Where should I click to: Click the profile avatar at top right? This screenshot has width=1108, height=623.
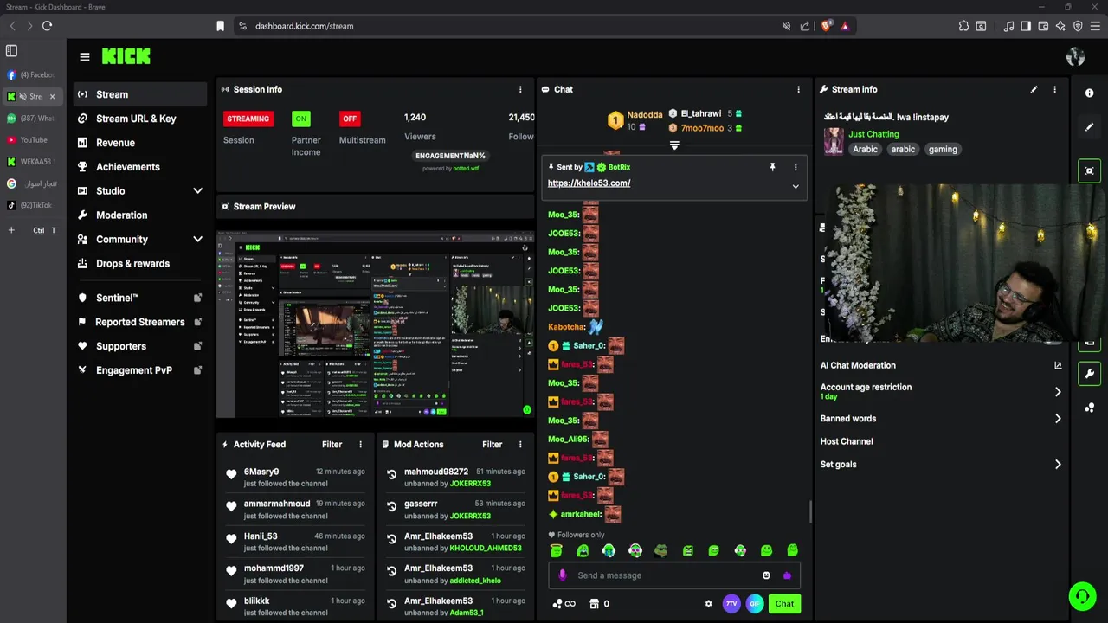tap(1075, 56)
